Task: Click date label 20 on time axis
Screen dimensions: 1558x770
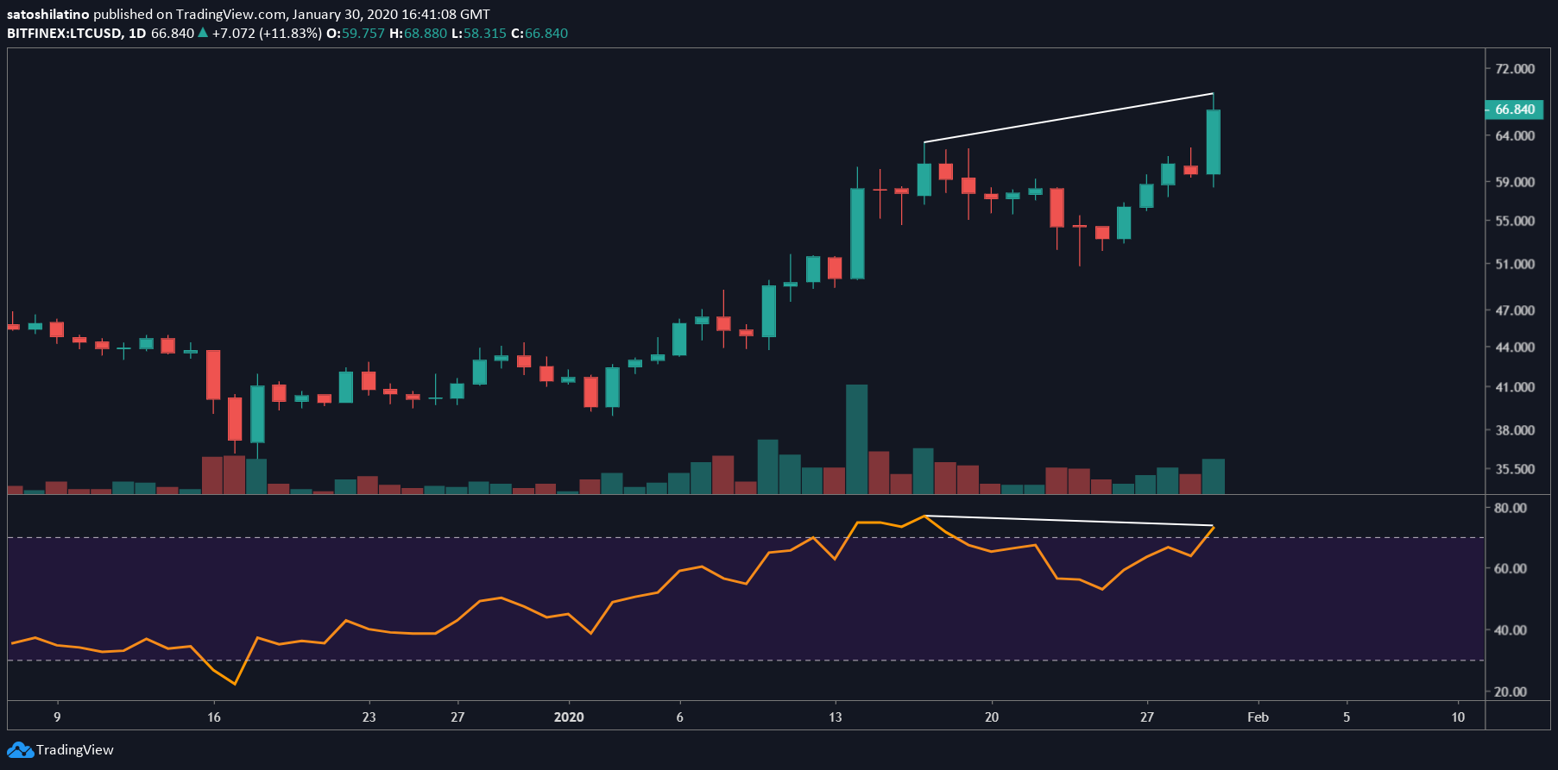Action: point(992,717)
